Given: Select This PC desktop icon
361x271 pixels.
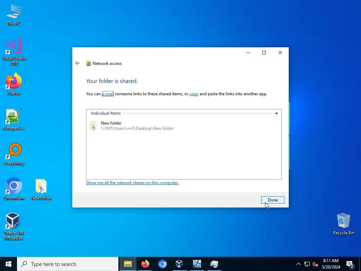Looking at the screenshot, I should 14,15.
